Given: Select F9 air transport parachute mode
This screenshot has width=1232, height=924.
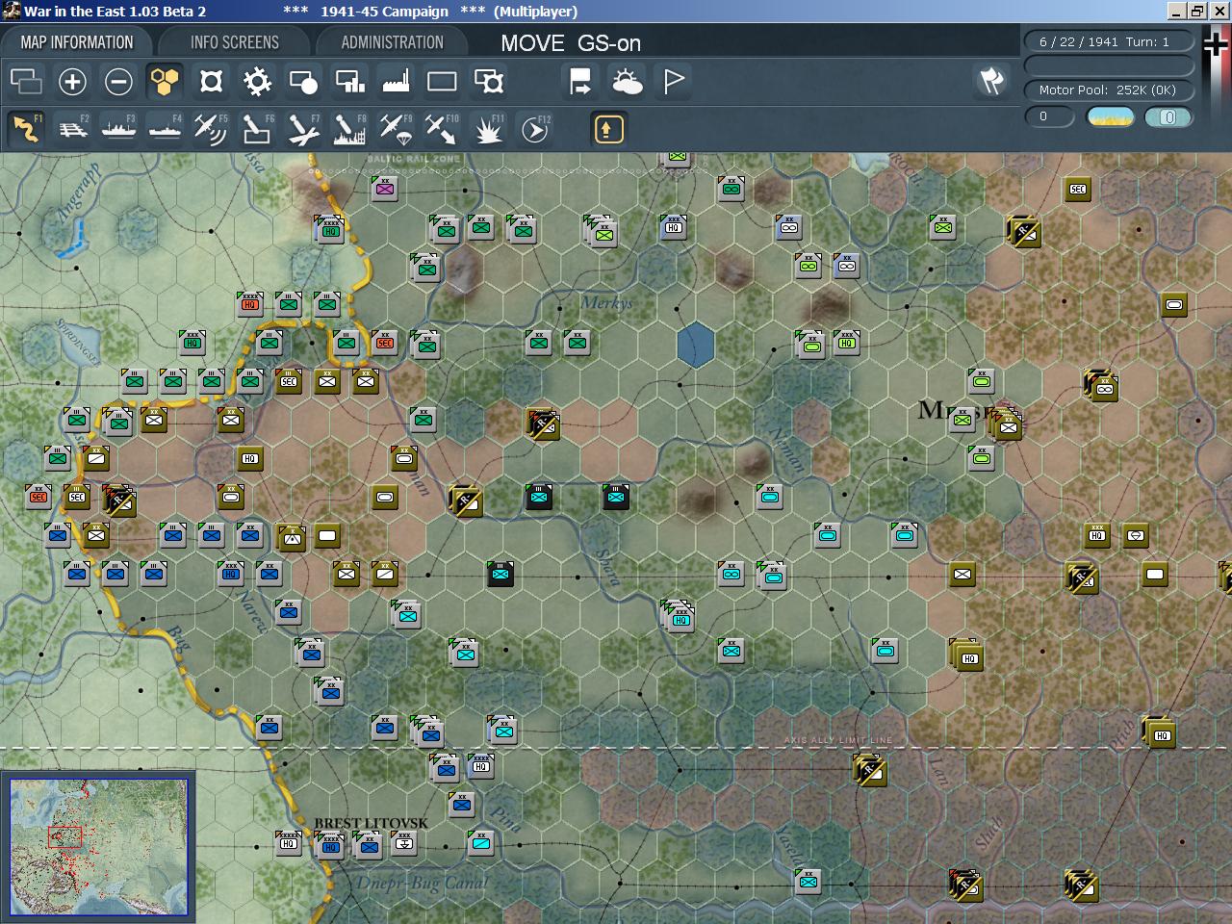Looking at the screenshot, I should click(x=396, y=129).
